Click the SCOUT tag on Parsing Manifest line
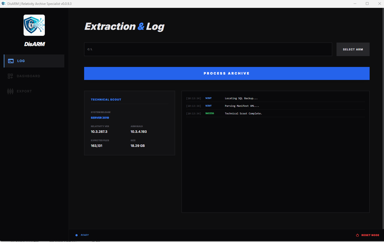The height and width of the screenshot is (242, 384). [208, 106]
